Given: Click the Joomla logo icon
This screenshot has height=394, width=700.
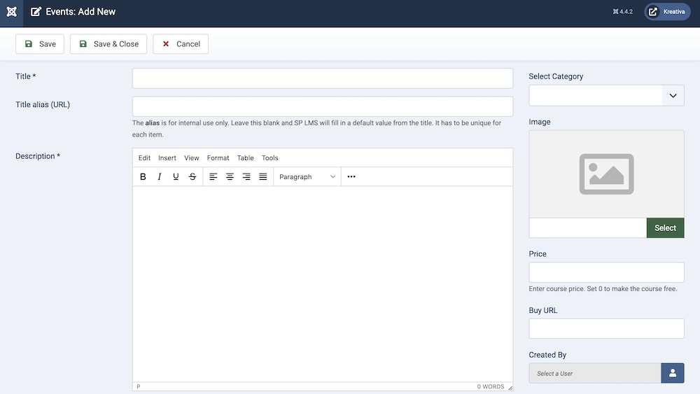Looking at the screenshot, I should tap(11, 12).
